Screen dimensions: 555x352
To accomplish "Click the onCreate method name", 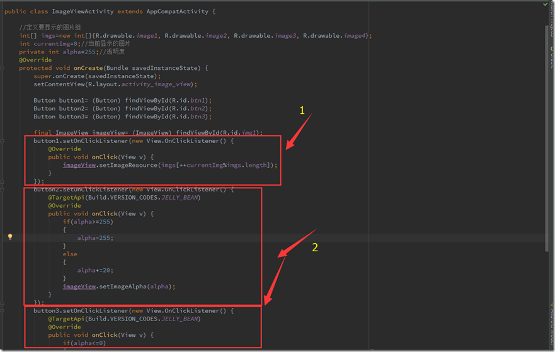I will tap(88, 68).
